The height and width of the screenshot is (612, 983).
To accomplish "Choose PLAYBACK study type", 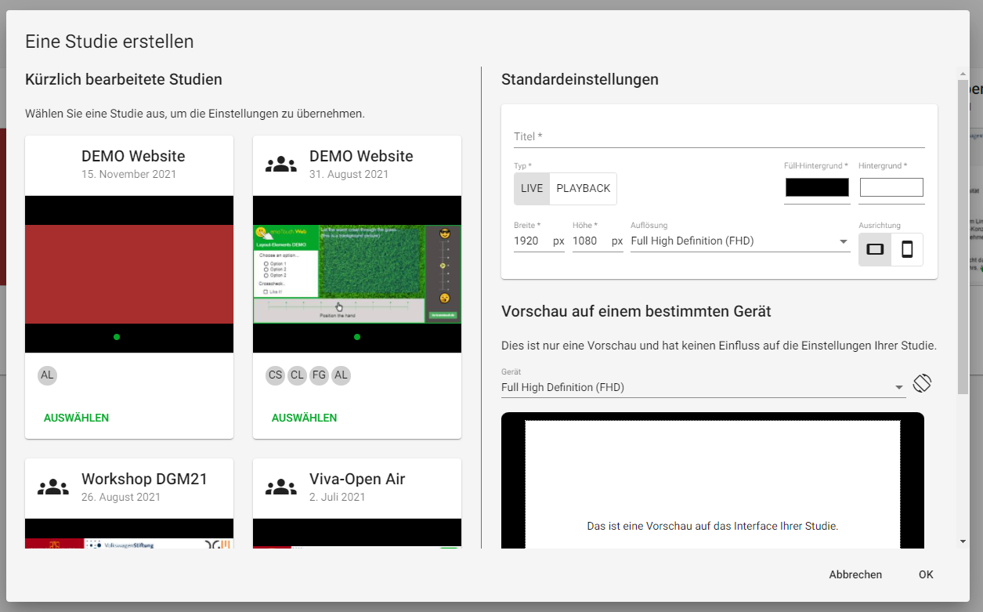I will point(584,188).
